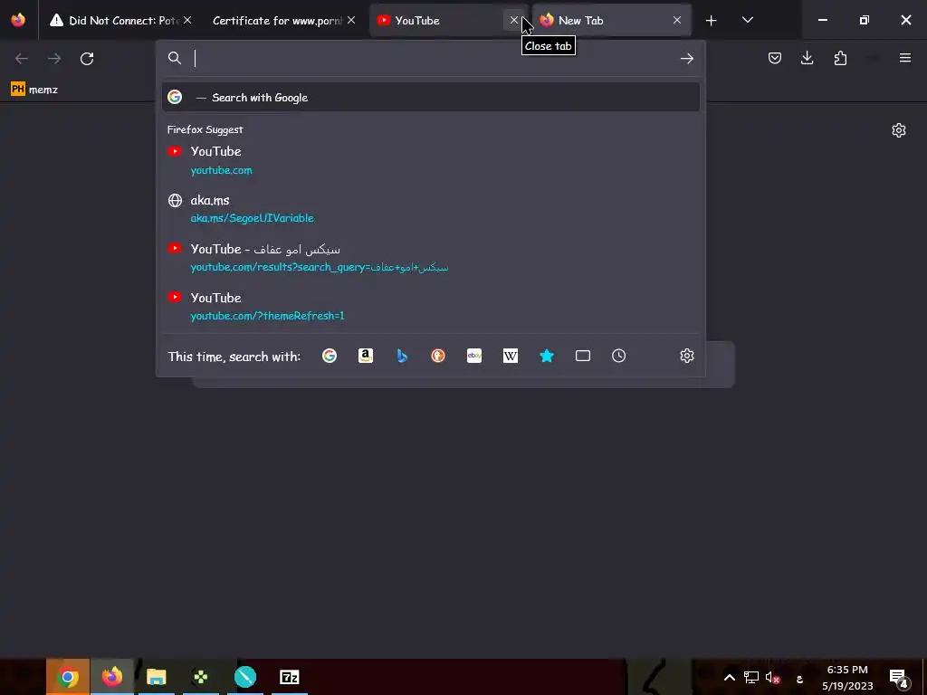This screenshot has height=695, width=927.
Task: Click the Go arrow in address bar
Action: pos(686,58)
